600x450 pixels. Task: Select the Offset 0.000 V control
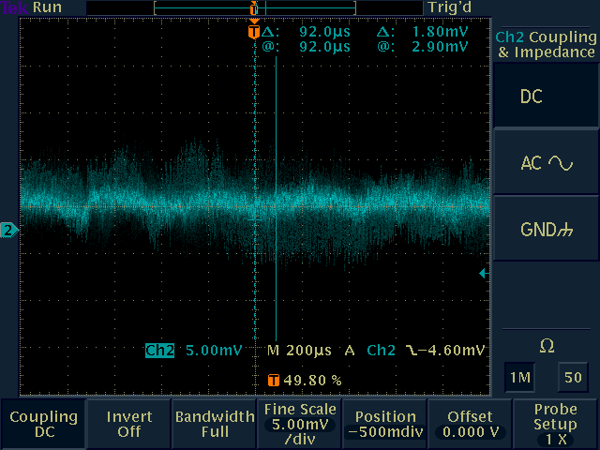point(471,424)
